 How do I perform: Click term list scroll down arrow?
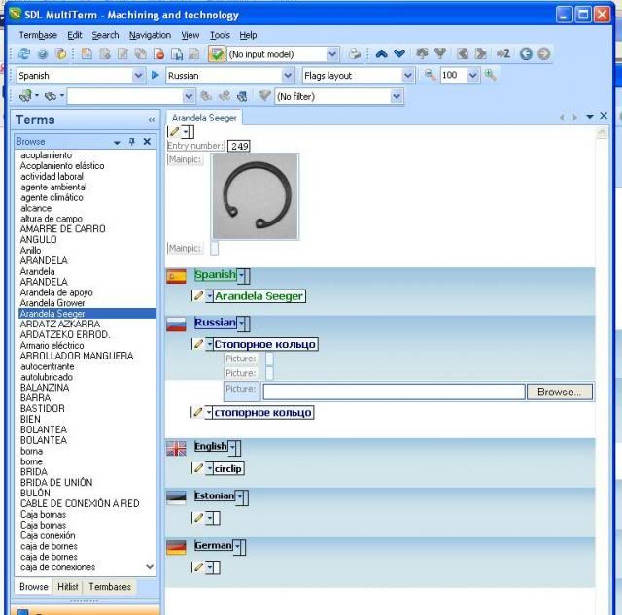tap(150, 567)
